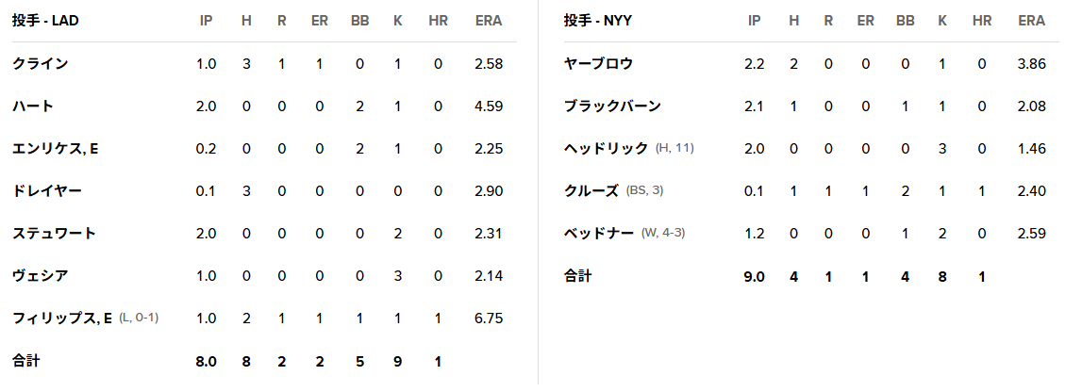Select pitcher エンリケス, E
The height and width of the screenshot is (392, 1082).
[x=56, y=149]
